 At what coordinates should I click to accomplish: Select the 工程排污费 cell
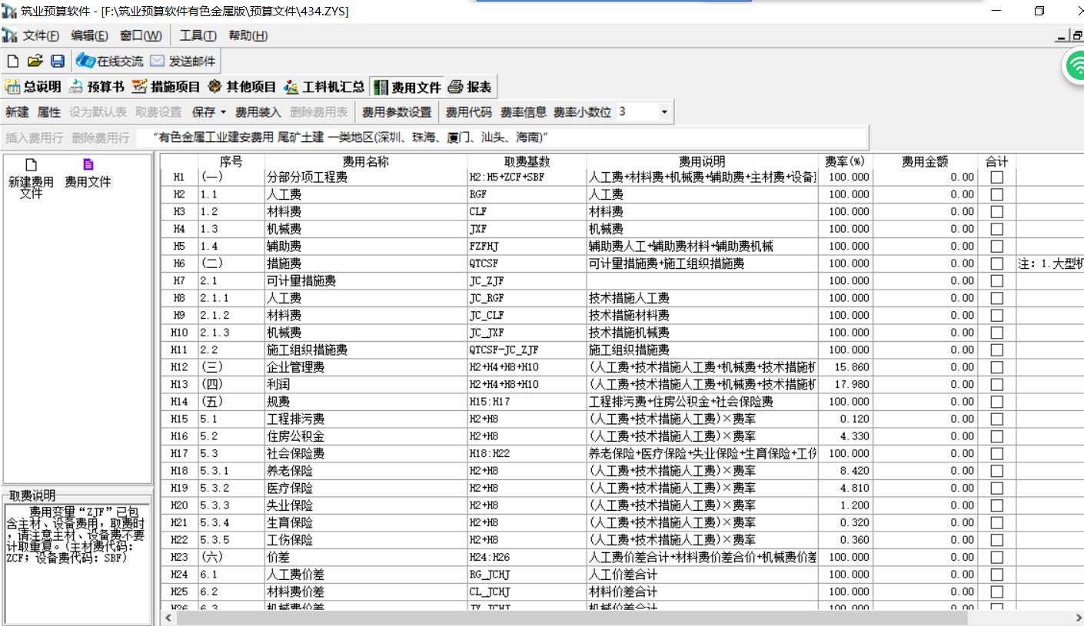pyautogui.click(x=366, y=419)
